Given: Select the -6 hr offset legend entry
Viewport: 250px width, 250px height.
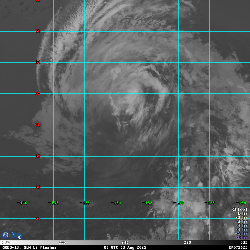Looking at the screenshot, I should (242, 237).
